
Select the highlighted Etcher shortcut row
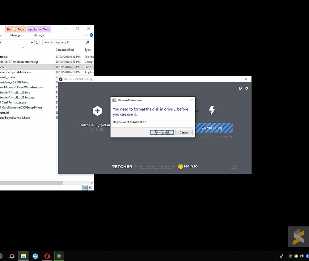[47, 67]
